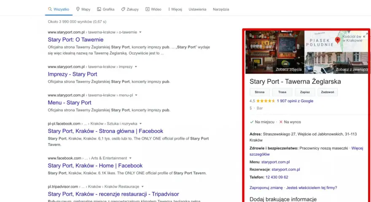Open the Imprezy - Stary Port result
Viewport: 371px width, 202px height.
tap(73, 74)
